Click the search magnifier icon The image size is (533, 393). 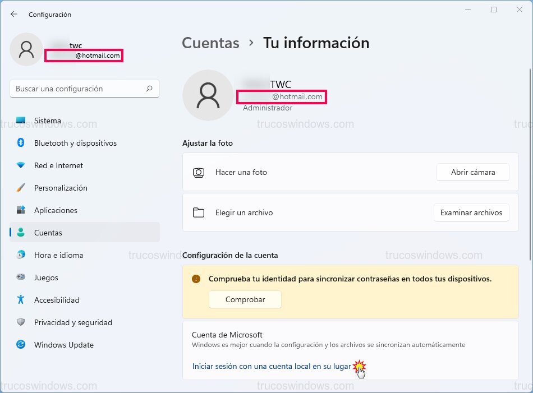point(149,89)
